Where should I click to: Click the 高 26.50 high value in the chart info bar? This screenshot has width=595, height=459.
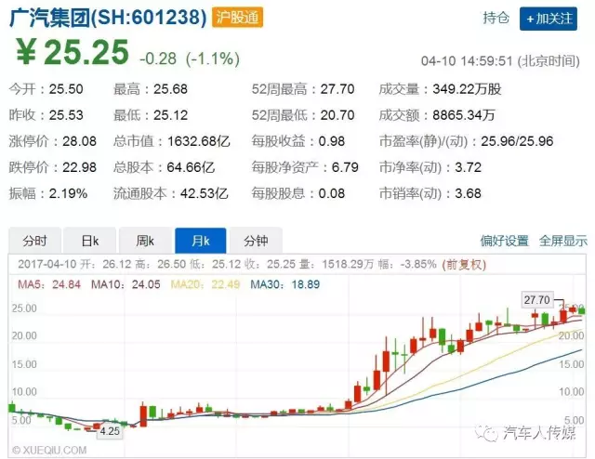click(x=161, y=264)
